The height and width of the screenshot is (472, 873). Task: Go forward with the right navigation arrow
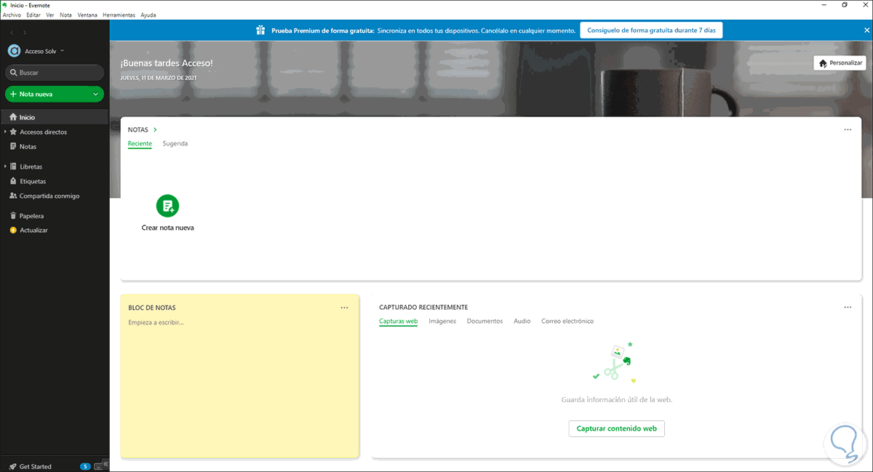[25, 32]
